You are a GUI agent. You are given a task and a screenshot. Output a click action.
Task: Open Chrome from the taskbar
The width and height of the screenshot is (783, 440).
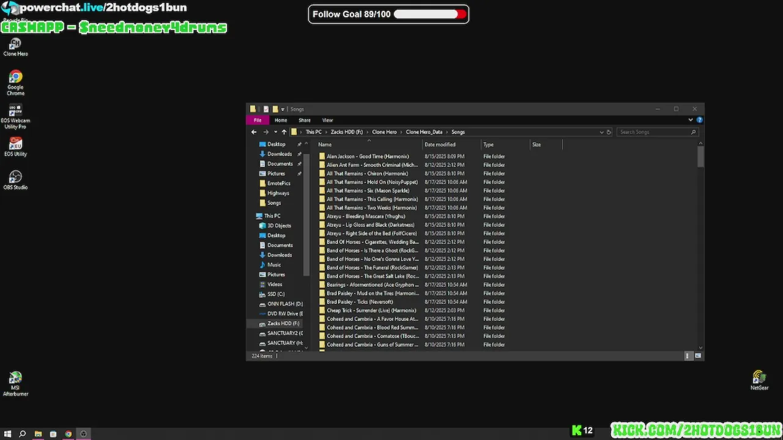click(68, 434)
